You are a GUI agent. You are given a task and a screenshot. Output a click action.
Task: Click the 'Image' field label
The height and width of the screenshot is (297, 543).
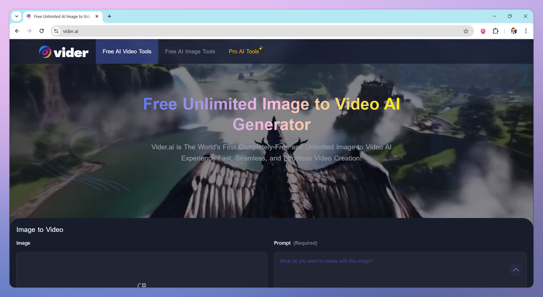click(x=23, y=243)
